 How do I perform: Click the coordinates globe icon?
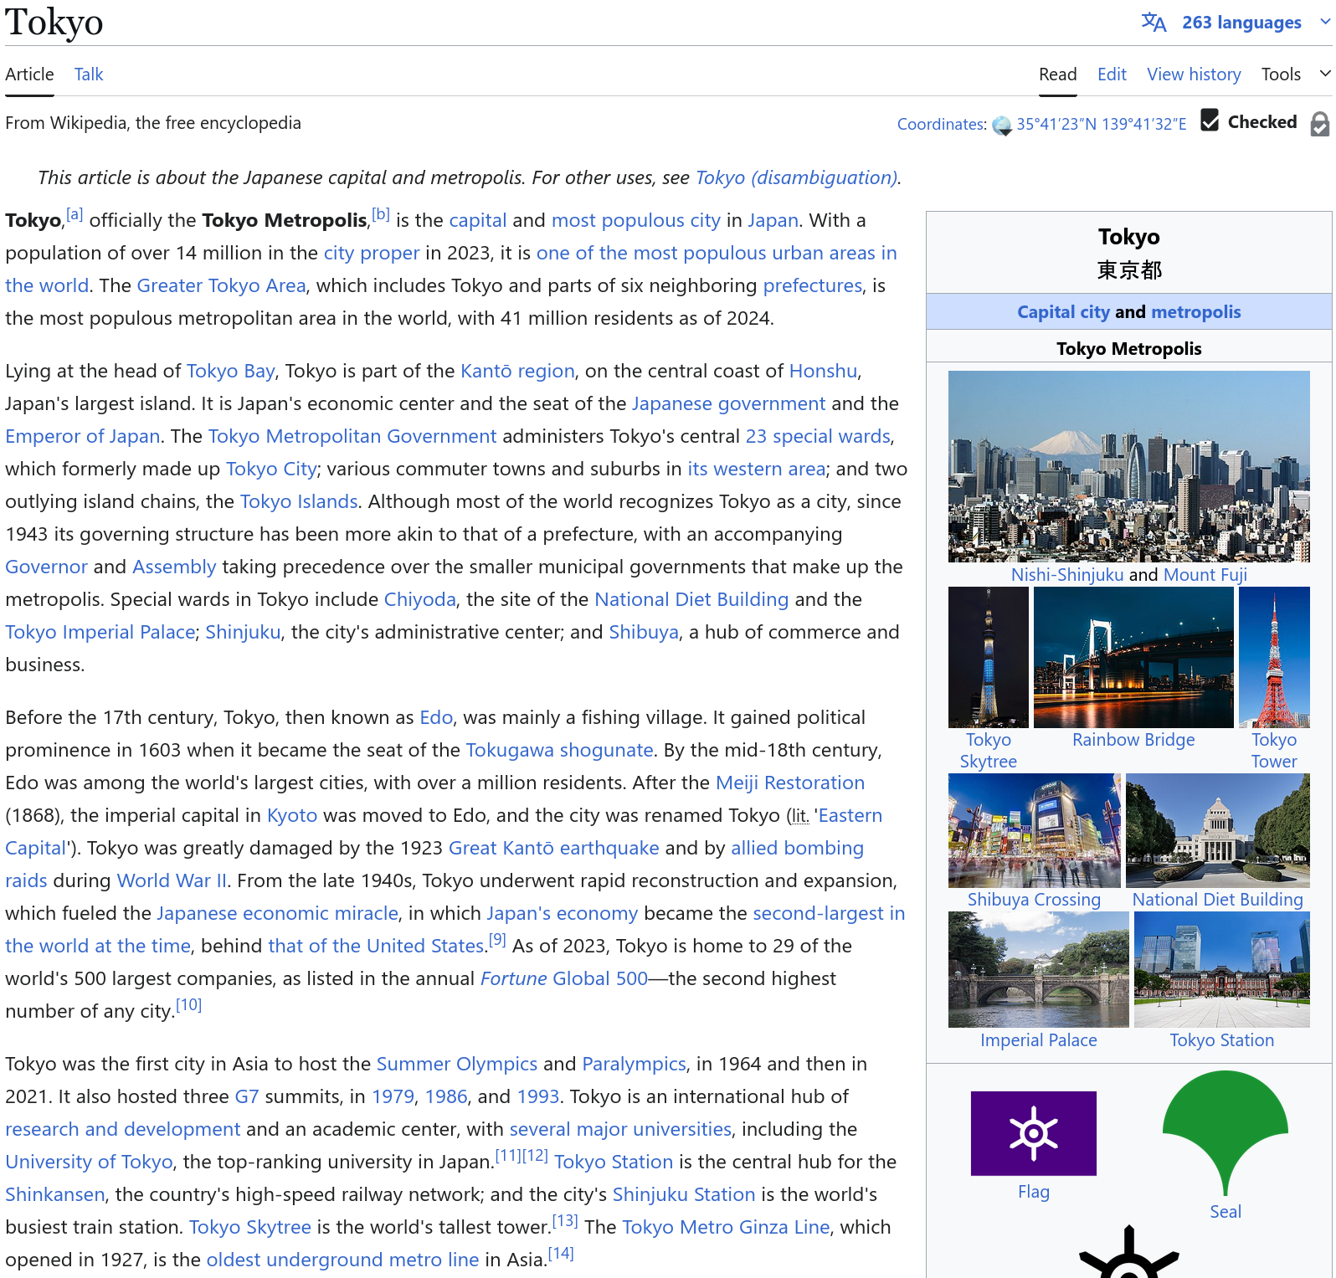pyautogui.click(x=1002, y=126)
